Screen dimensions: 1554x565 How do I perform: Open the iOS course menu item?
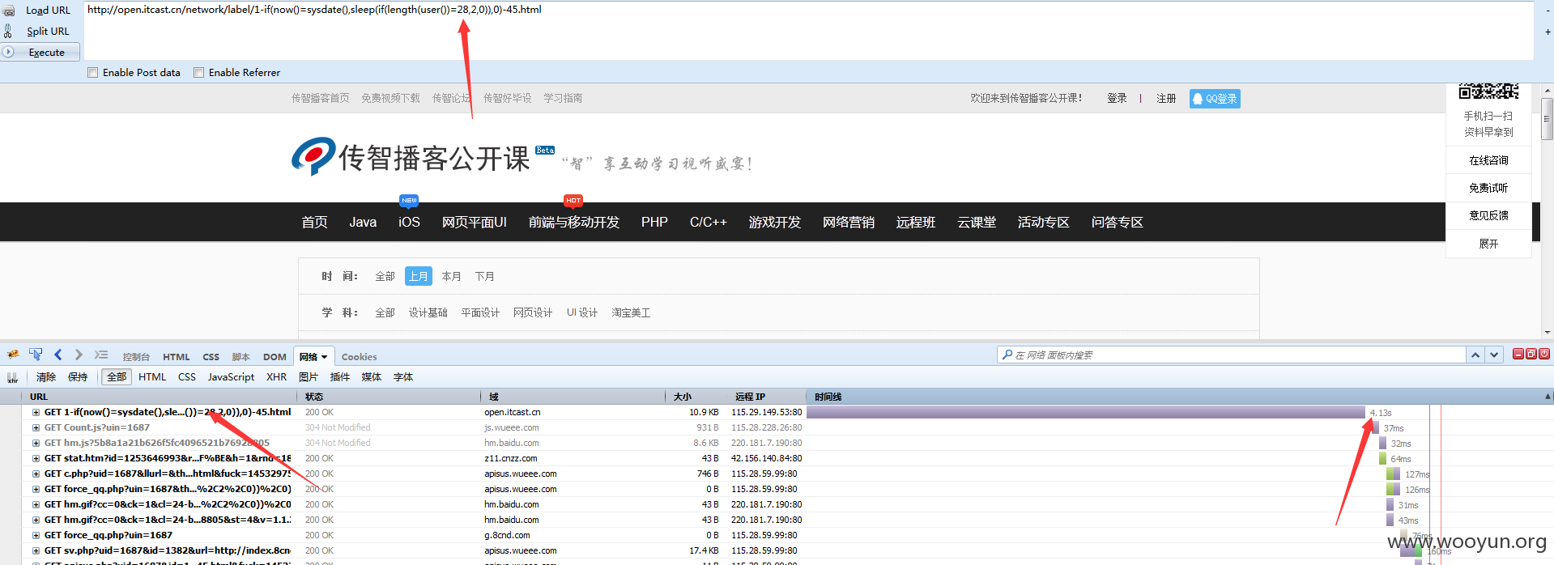409,222
